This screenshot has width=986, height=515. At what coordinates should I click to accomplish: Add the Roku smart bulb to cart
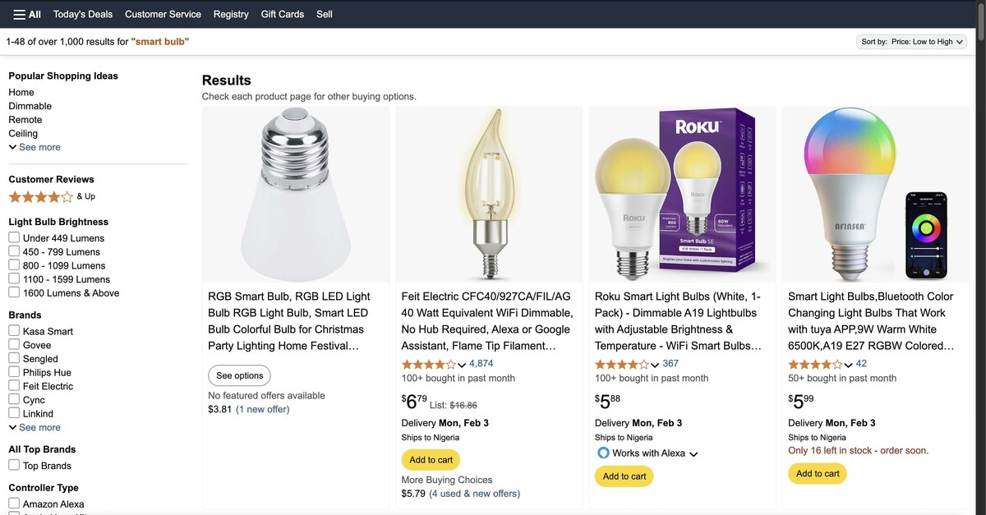[624, 476]
